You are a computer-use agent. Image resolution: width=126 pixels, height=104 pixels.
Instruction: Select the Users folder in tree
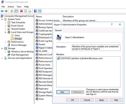coord(17,35)
